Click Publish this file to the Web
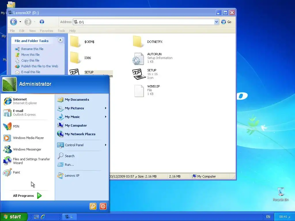Image resolution: width=295 pixels, height=221 pixels. click(39, 66)
